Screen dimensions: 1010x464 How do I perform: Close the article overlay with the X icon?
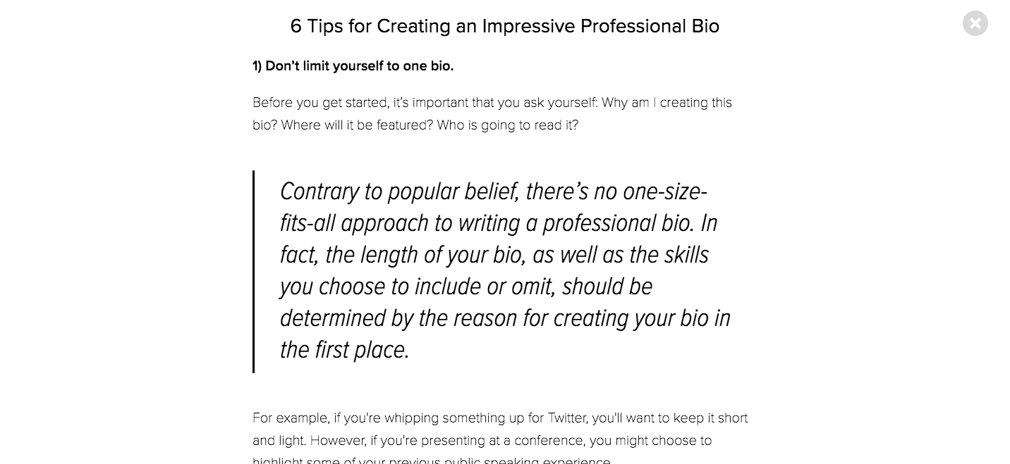[x=975, y=23]
